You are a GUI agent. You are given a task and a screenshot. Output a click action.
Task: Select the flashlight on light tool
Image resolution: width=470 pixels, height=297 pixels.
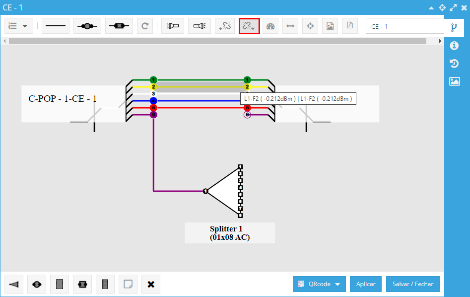click(x=200, y=26)
